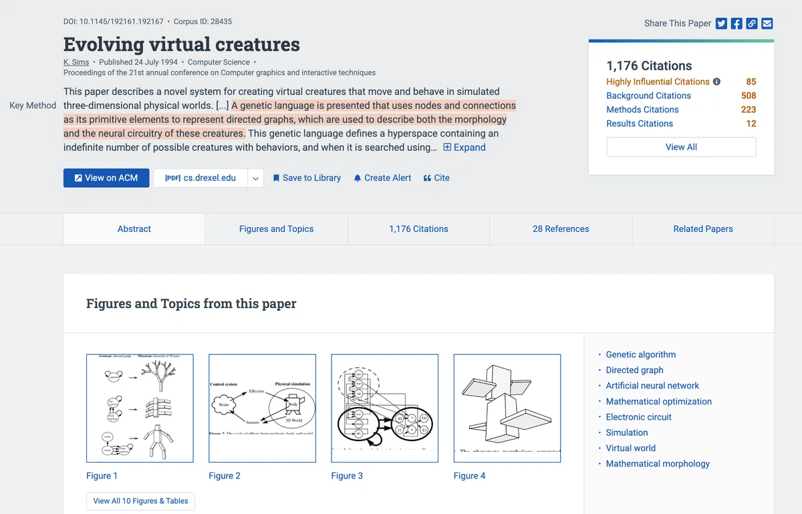This screenshot has height=514, width=802.
Task: Show Methods Citations
Action: point(642,110)
